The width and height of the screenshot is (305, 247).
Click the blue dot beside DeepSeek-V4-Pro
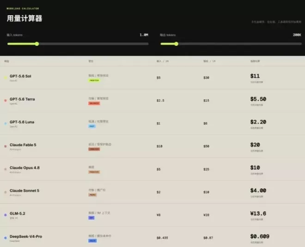point(6,238)
